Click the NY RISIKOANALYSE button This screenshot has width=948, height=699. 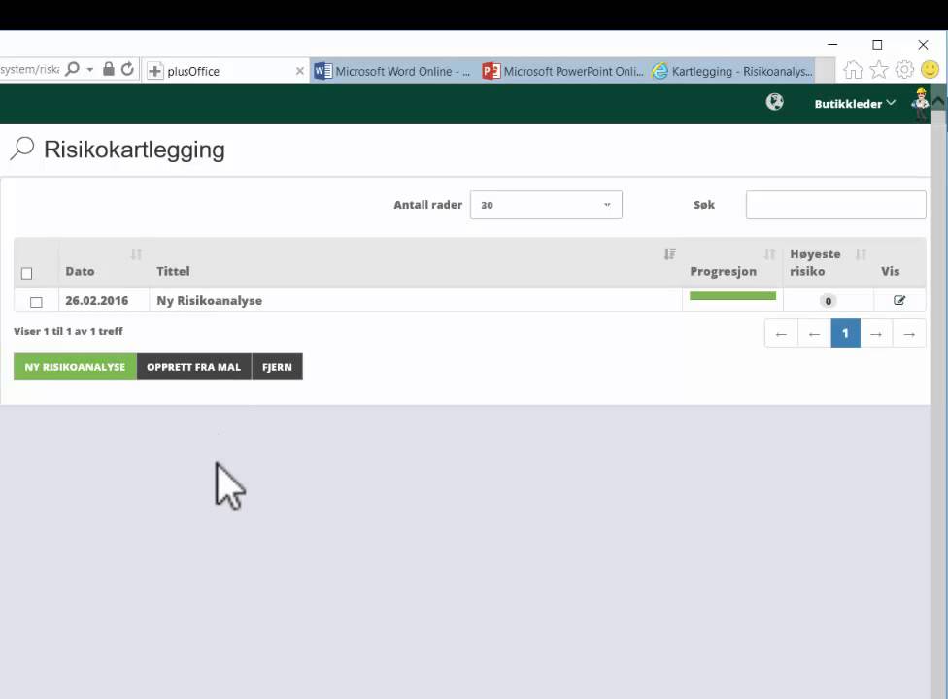coord(75,367)
